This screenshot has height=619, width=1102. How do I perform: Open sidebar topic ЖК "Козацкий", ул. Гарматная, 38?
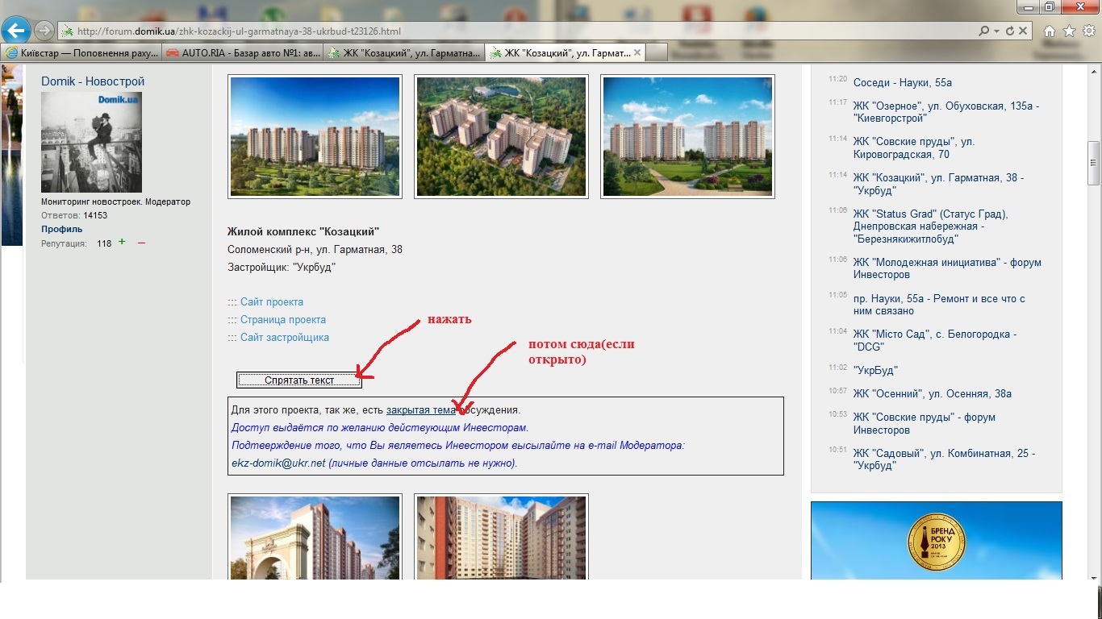(x=938, y=184)
